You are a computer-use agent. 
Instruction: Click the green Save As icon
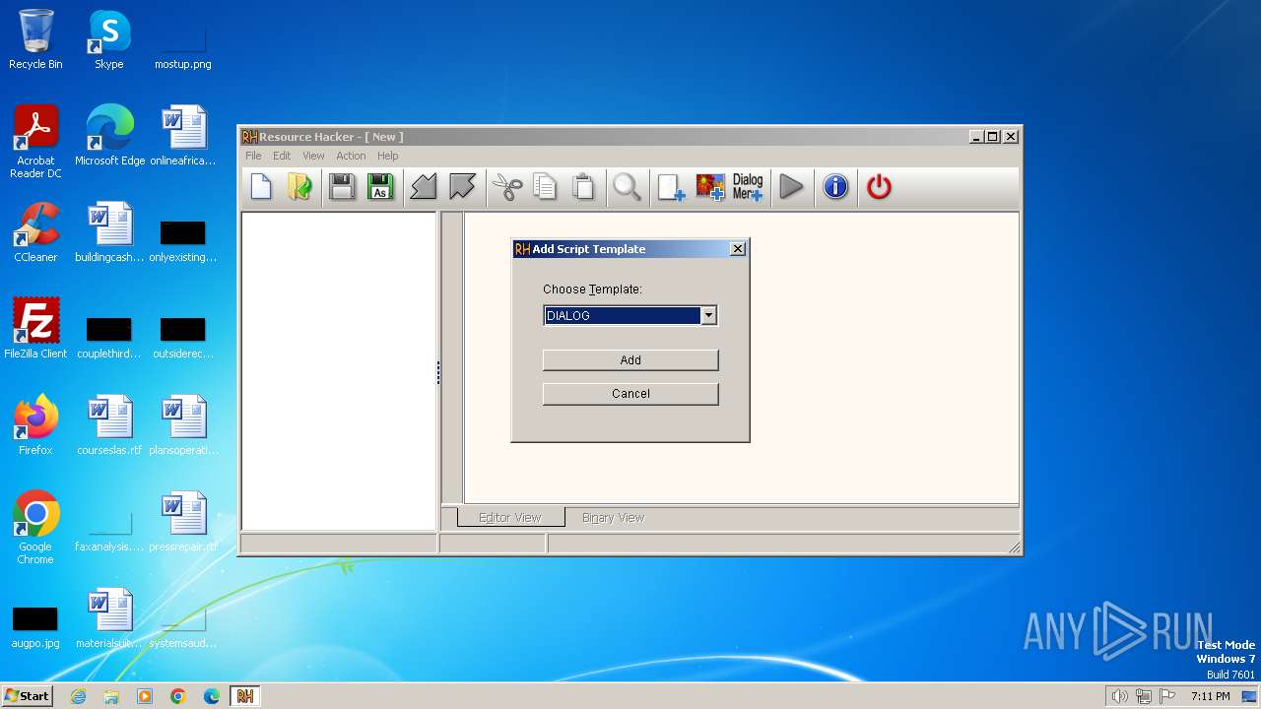pos(380,186)
